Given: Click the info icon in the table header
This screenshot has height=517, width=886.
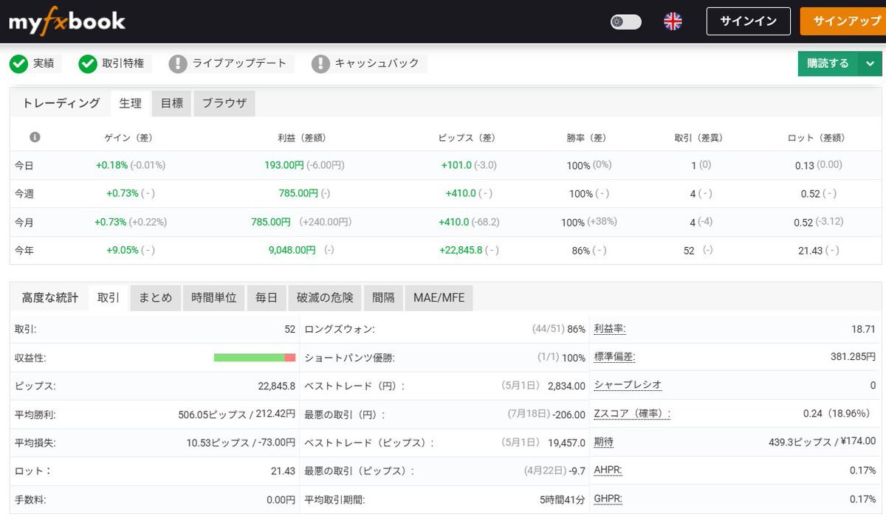Looking at the screenshot, I should [35, 137].
